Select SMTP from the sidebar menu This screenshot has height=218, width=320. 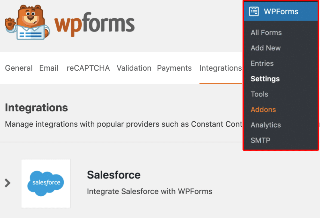pos(260,140)
